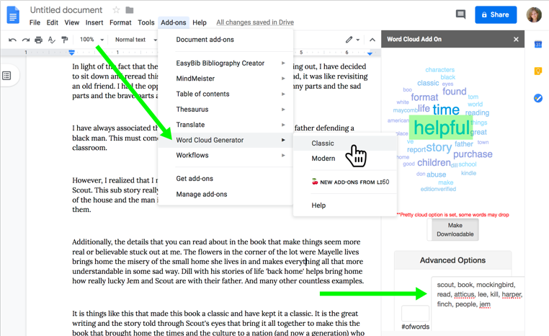Expand MindMeister submenu

click(226, 79)
